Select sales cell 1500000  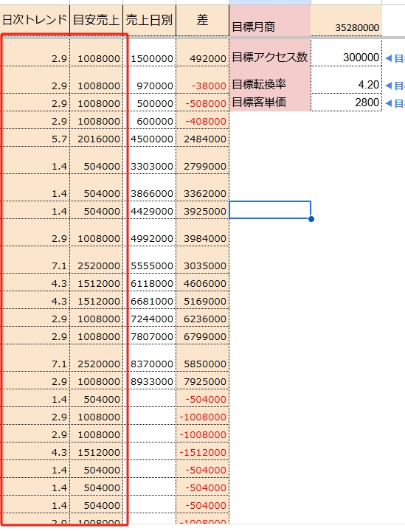(149, 52)
